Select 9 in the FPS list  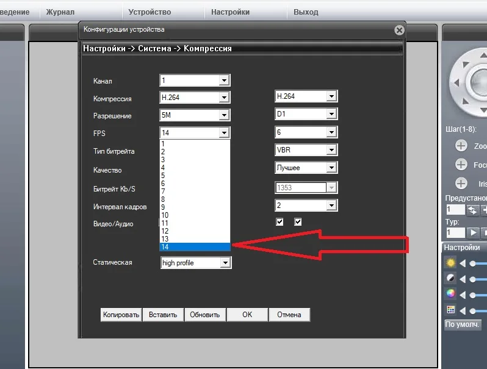195,207
